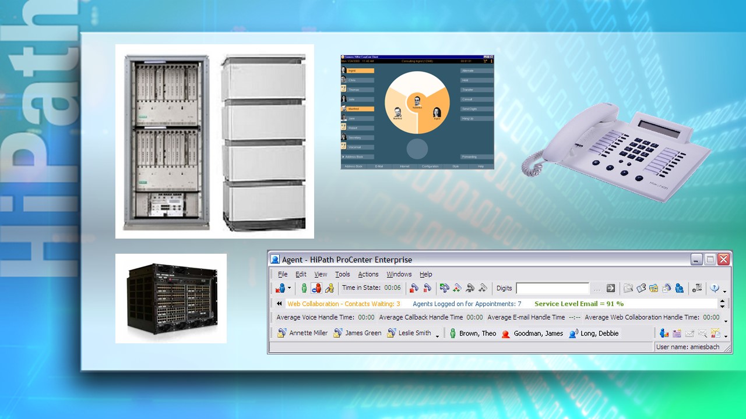Expand speed dial list arrow after Leslie Smith

[437, 336]
